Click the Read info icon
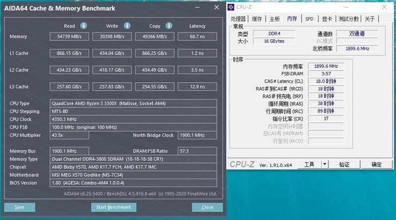Image resolution: width=396 pixels, height=220 pixels. tap(84, 26)
